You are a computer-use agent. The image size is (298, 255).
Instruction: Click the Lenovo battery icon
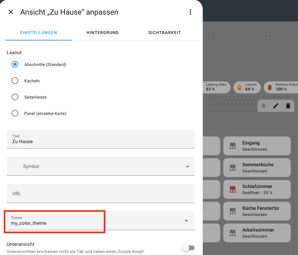click(239, 87)
